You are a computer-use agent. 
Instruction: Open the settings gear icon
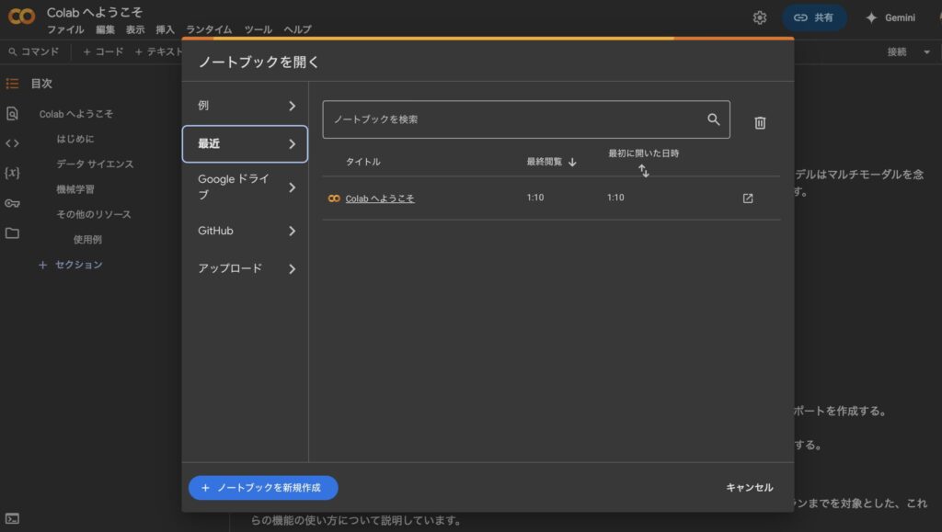click(759, 18)
